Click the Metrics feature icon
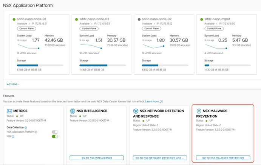 tap(10, 111)
